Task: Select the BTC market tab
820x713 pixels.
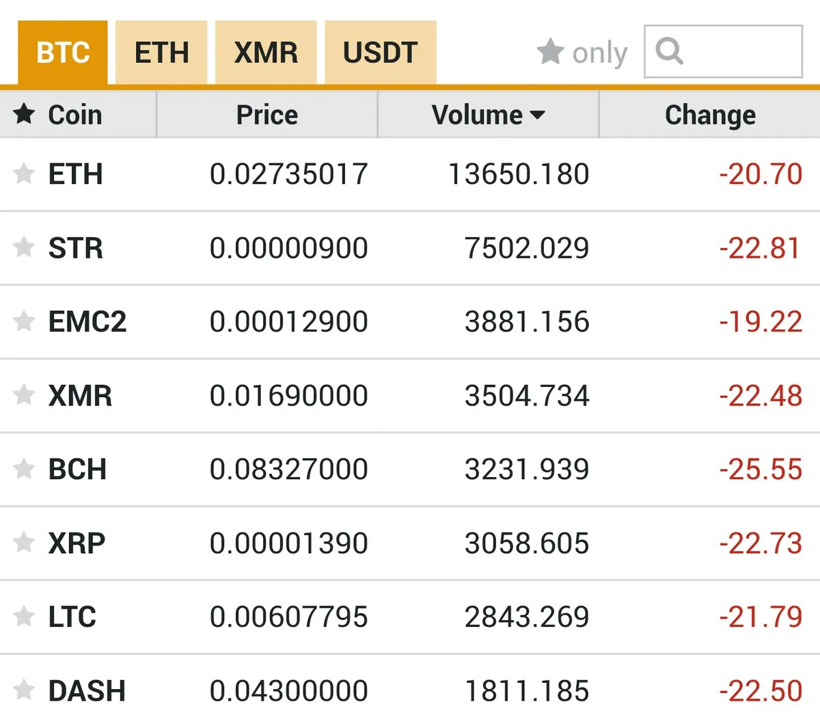Action: pos(63,53)
